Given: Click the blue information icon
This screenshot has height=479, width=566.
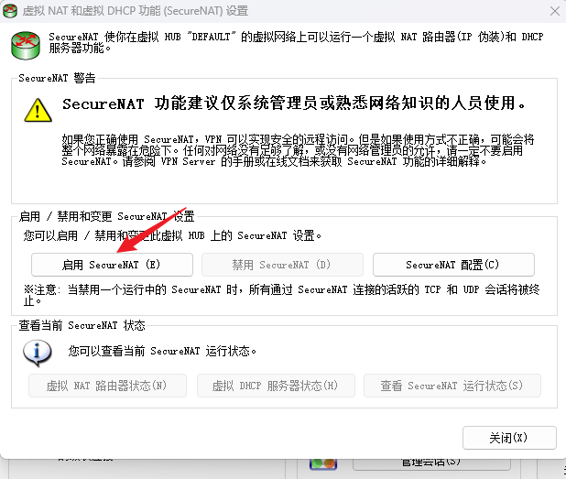Looking at the screenshot, I should point(38,351).
